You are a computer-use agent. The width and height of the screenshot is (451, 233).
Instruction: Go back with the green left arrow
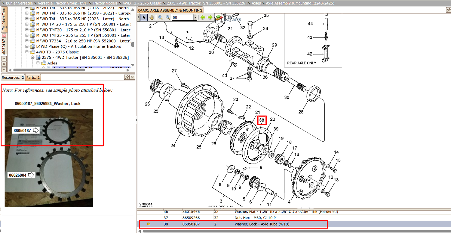pos(203,17)
